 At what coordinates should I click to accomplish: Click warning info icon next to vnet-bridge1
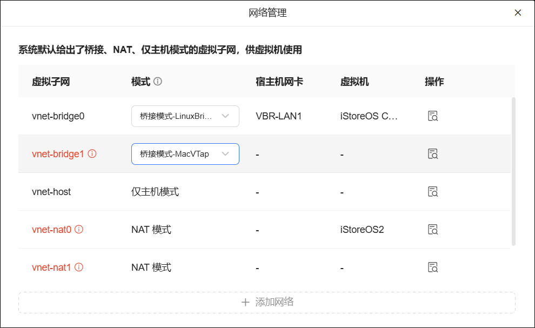click(92, 154)
